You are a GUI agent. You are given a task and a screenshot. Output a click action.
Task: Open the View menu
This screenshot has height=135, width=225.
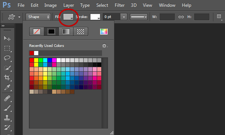point(147,5)
